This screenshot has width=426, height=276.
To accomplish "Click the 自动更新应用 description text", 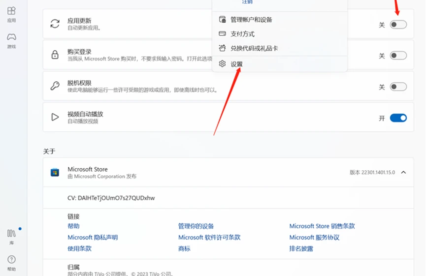I will (84, 28).
